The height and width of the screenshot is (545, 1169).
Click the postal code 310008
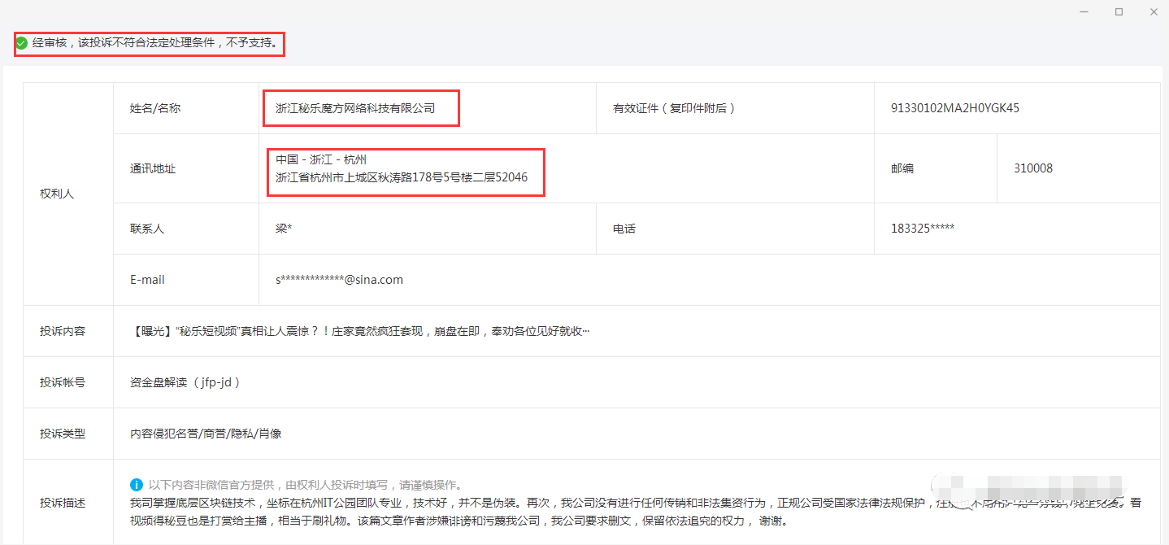pos(1032,168)
